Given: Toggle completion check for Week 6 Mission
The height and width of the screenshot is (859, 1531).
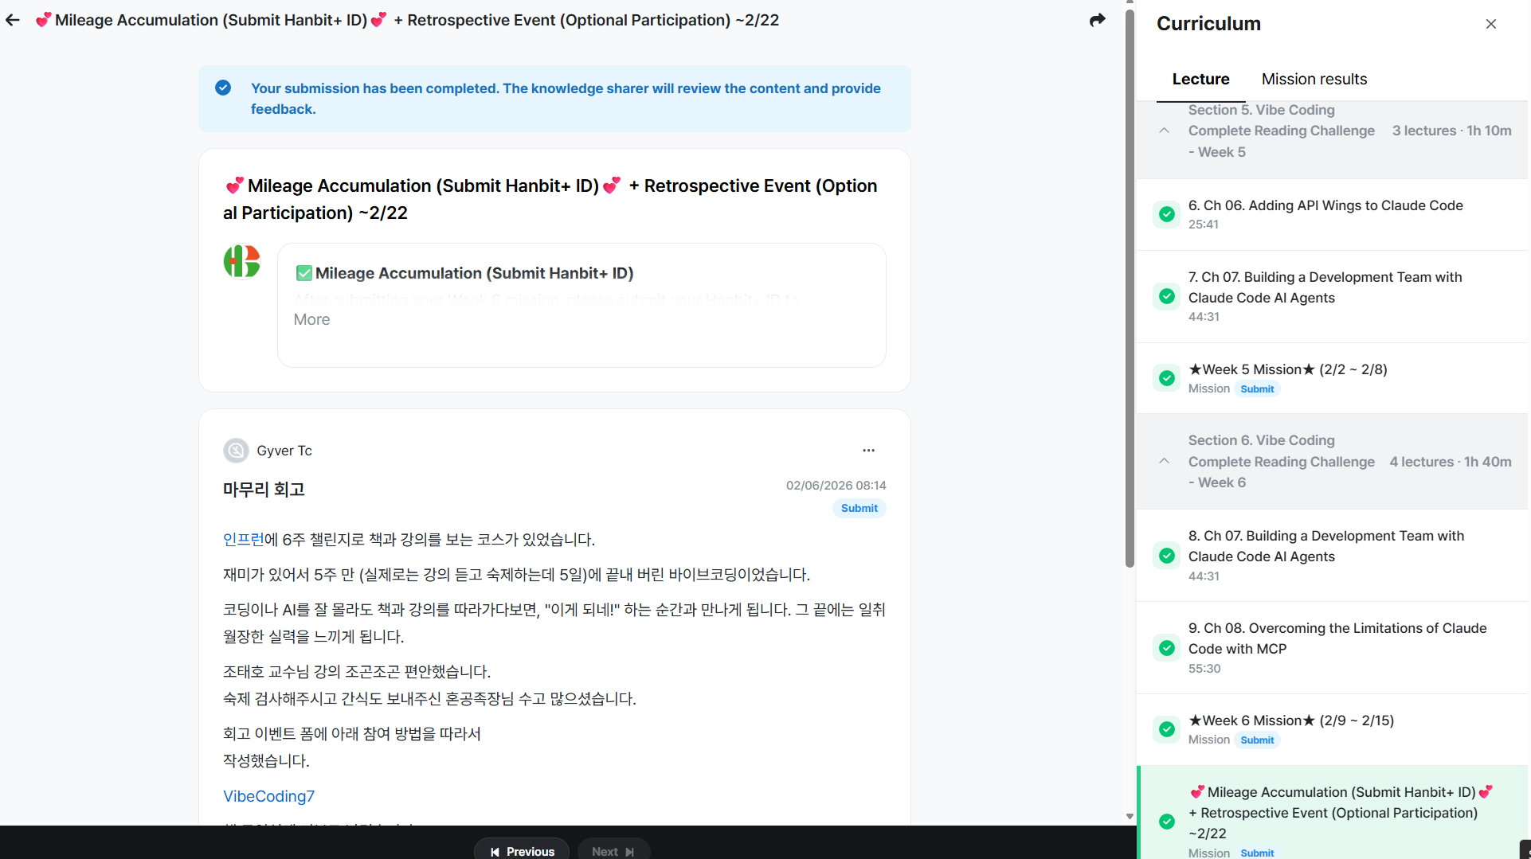Looking at the screenshot, I should point(1167,729).
